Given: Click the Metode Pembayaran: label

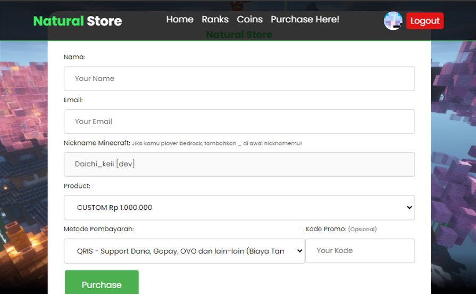Looking at the screenshot, I should 99,229.
